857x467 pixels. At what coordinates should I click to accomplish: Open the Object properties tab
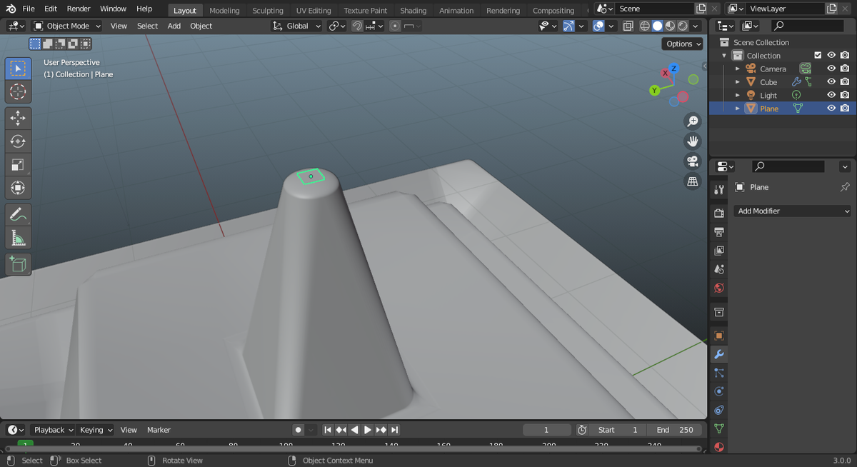[719, 336]
